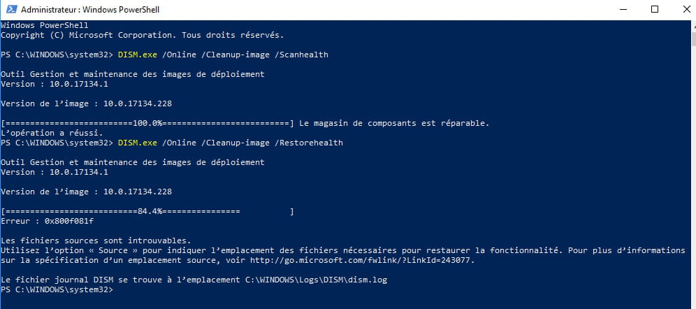
Task: Click the scrollbar track below the thumb
Action: pos(693,178)
